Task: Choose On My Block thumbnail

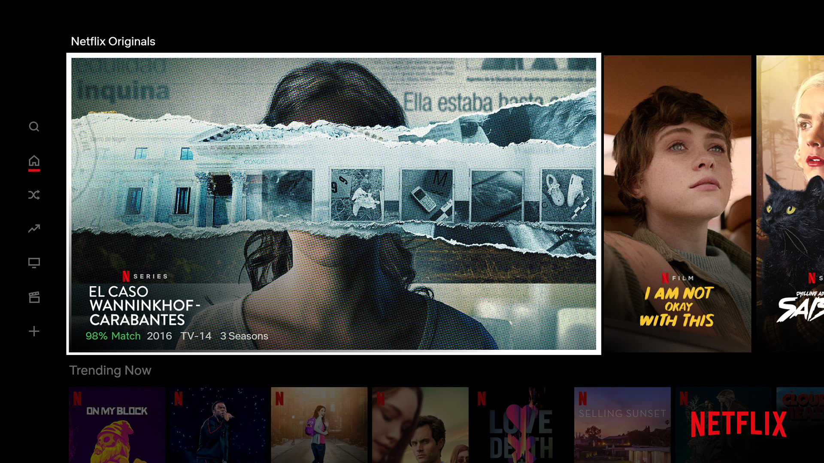Action: [117, 424]
